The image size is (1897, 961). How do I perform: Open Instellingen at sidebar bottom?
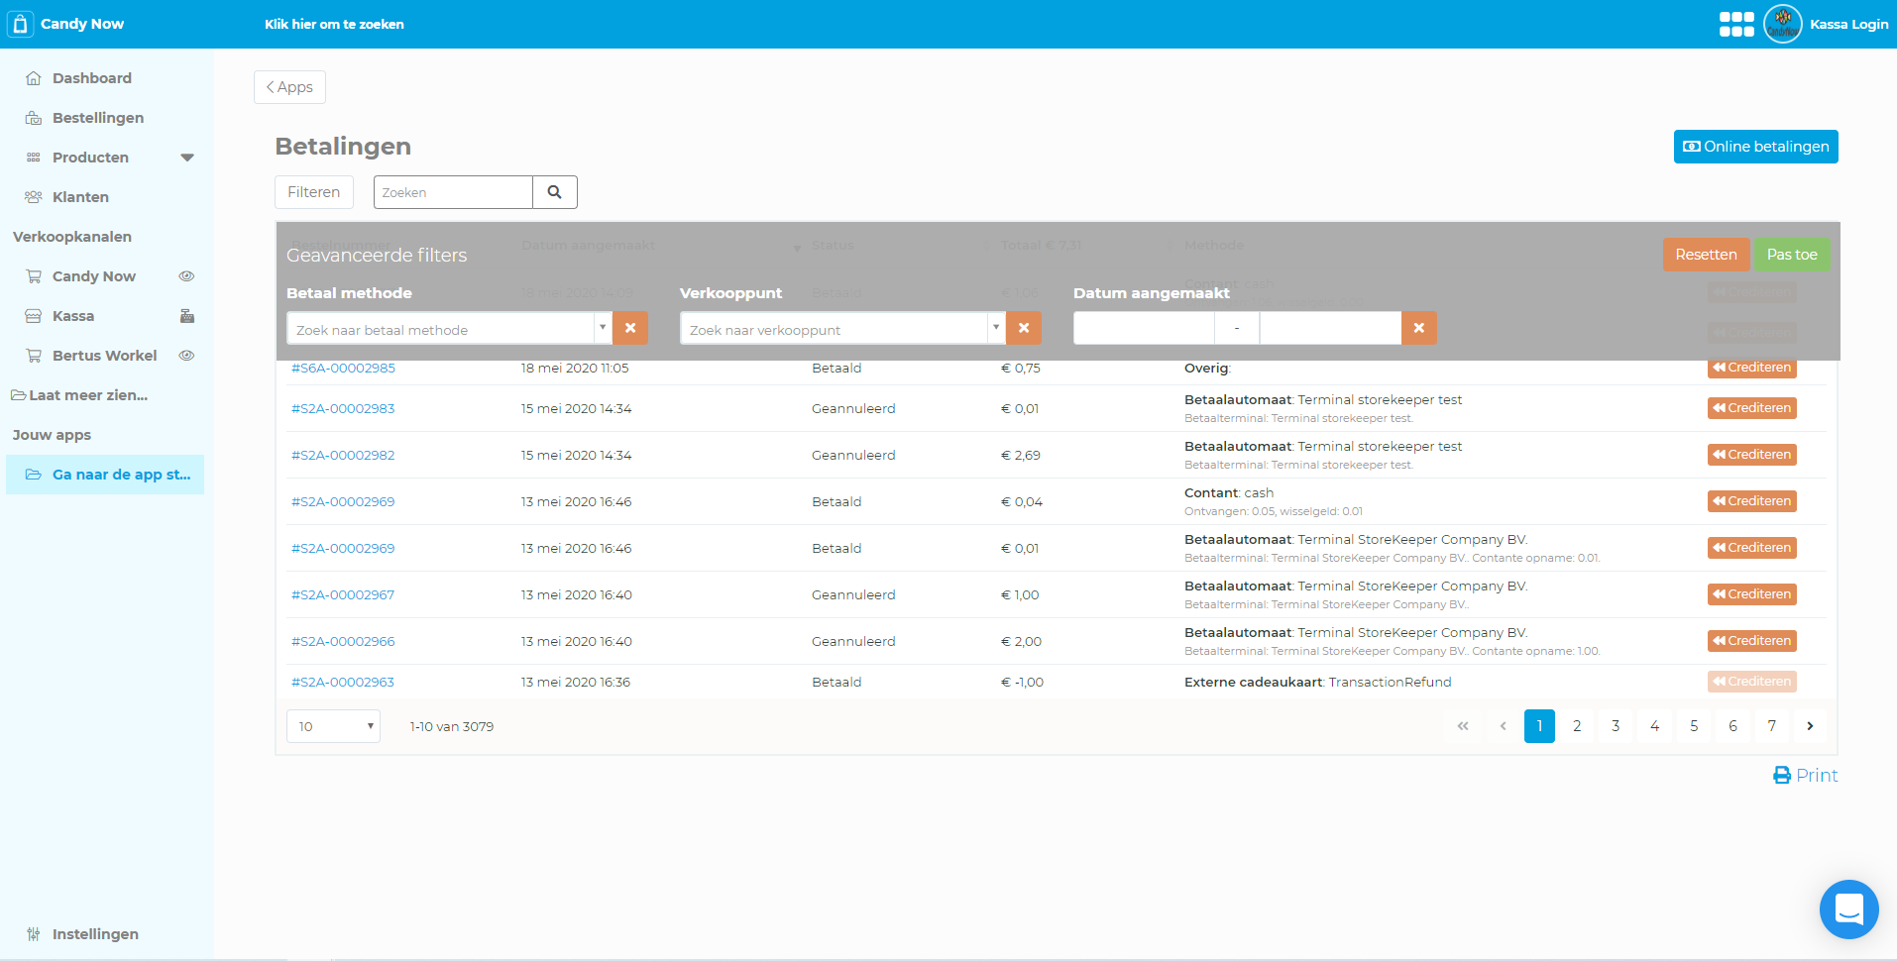coord(94,934)
